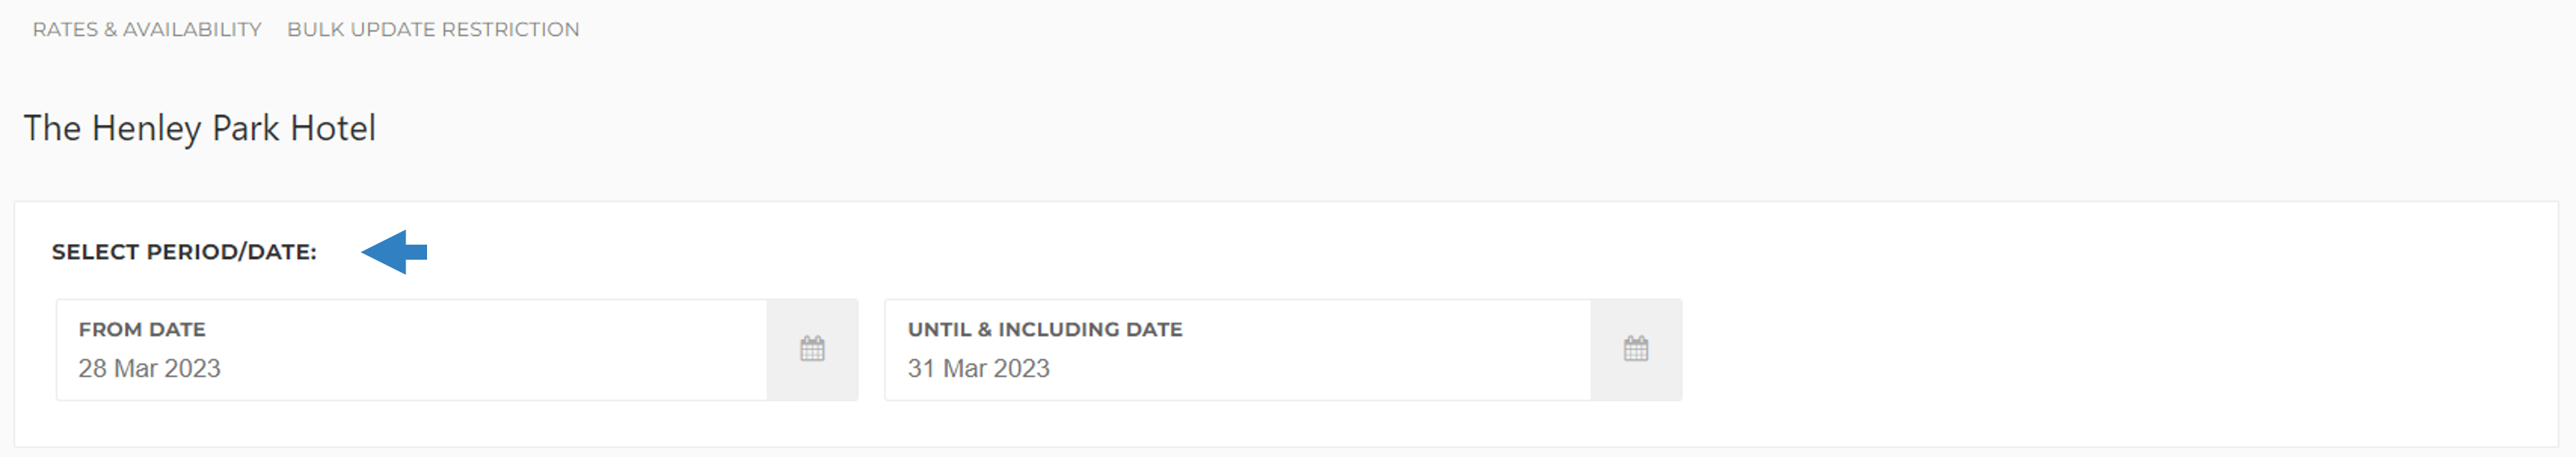Viewport: 2576px width, 457px height.
Task: Click the SELECT PERIOD/DATE section heading
Action: click(184, 252)
